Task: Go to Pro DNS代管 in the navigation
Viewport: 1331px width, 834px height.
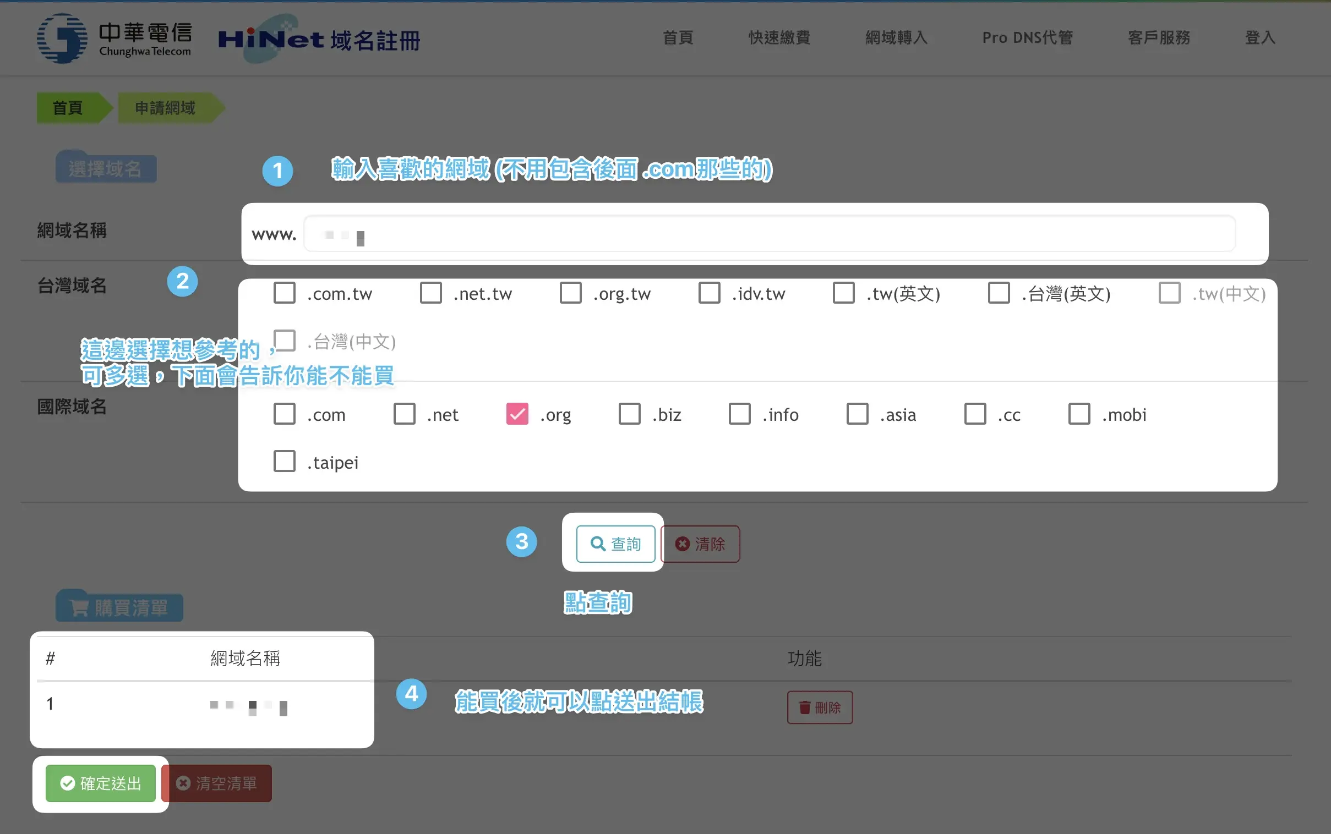Action: tap(1027, 37)
